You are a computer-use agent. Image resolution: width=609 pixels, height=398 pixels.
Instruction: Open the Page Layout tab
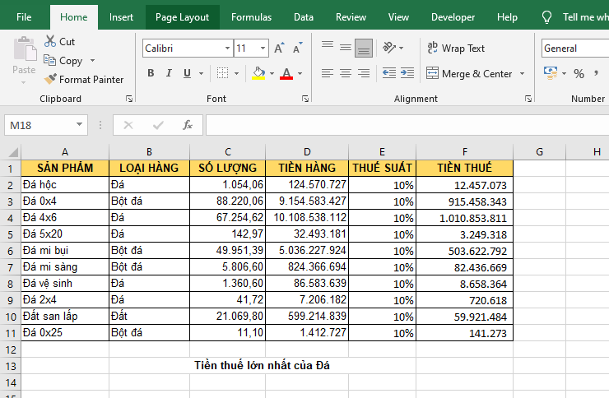point(182,16)
